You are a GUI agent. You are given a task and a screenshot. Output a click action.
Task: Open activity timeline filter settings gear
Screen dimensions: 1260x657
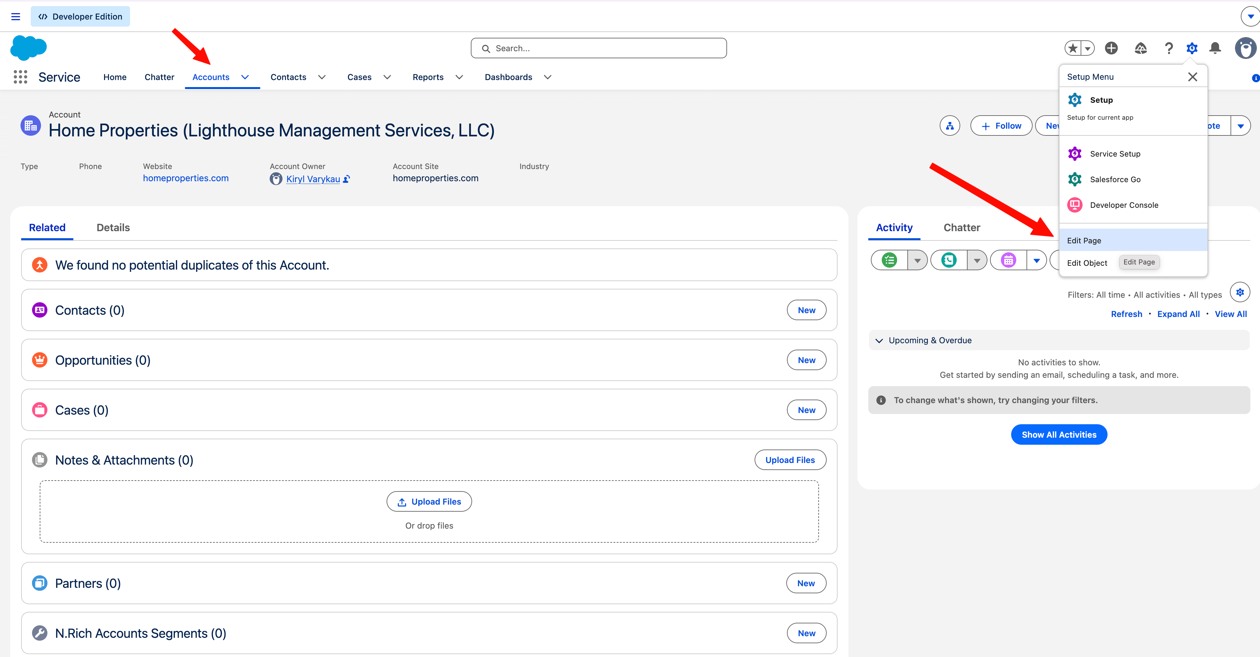point(1240,292)
